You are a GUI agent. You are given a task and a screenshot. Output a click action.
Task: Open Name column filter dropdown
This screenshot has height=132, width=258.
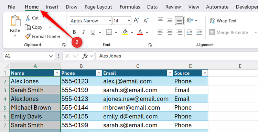57,73
